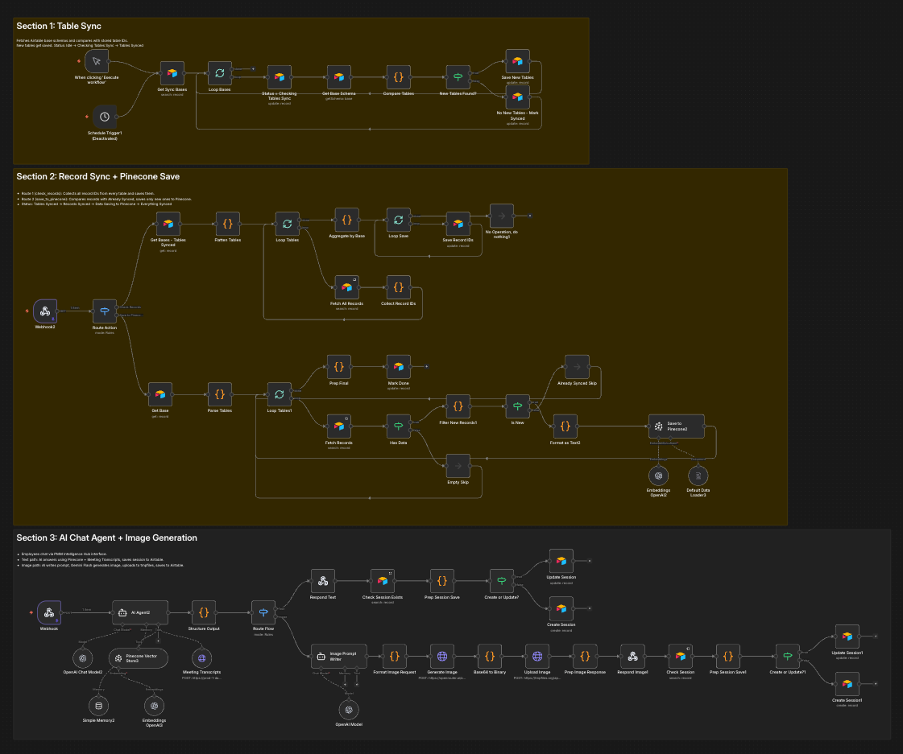
Task: Select the "When clicking 'Execute workflow'" trigger node
Action: [x=97, y=60]
